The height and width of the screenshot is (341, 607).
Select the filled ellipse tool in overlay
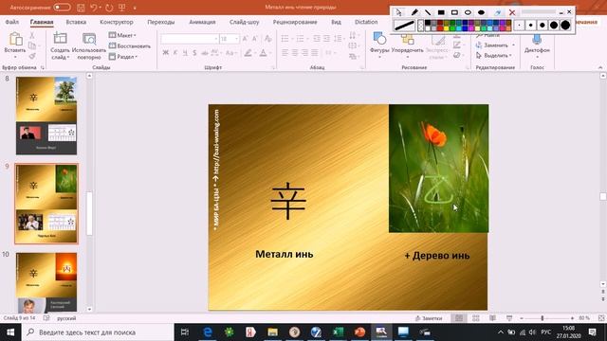coord(481,12)
